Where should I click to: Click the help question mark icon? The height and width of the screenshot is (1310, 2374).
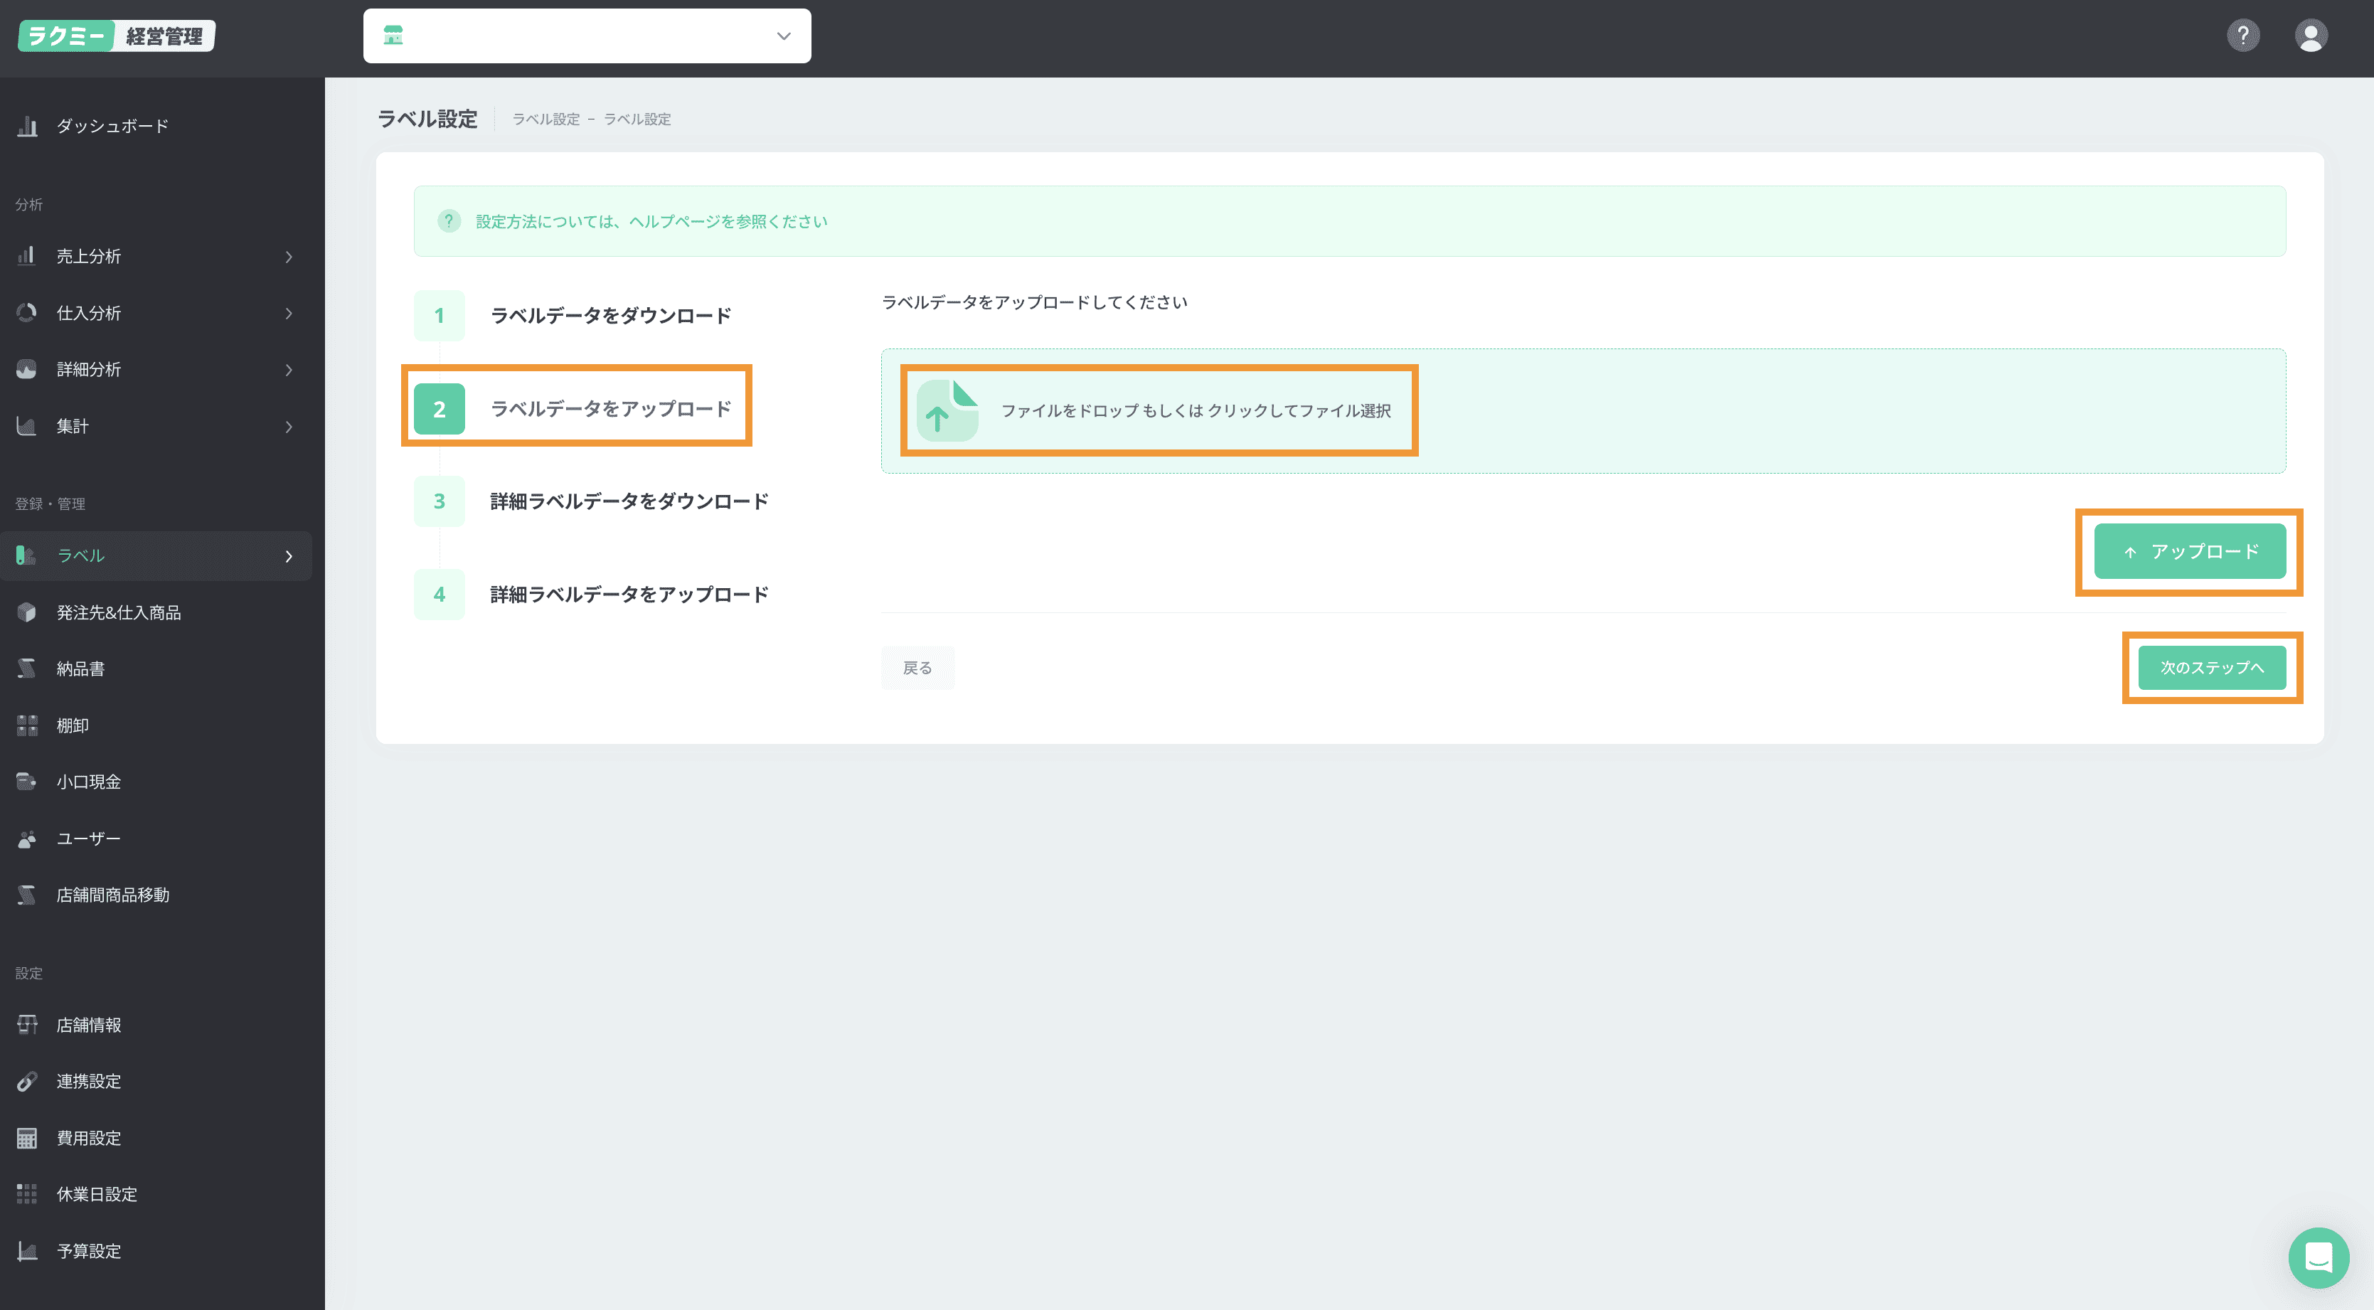point(2242,36)
